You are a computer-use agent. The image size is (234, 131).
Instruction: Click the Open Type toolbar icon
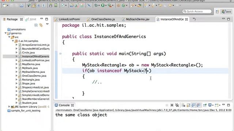(x=139, y=5)
